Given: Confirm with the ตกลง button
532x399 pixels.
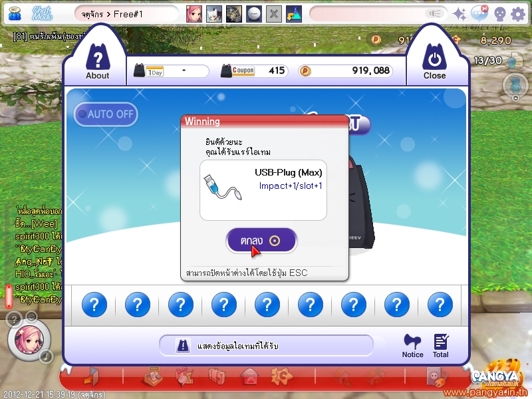Looking at the screenshot, I should pyautogui.click(x=261, y=241).
